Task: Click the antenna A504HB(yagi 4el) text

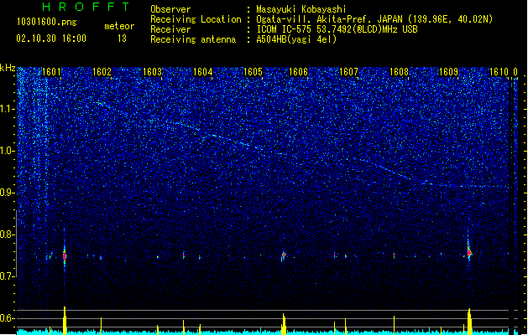Action: [x=296, y=39]
